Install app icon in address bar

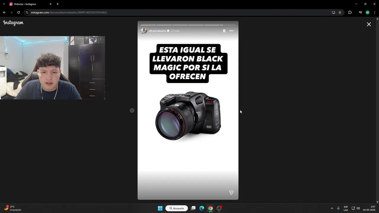pyautogui.click(x=333, y=12)
